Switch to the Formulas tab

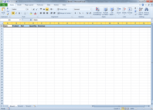click(x=40, y=5)
